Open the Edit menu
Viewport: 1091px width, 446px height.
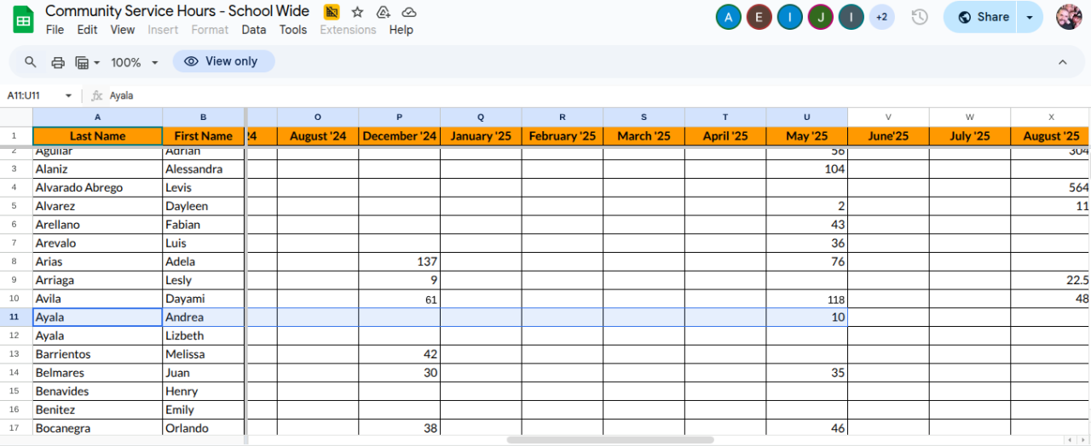(x=87, y=29)
